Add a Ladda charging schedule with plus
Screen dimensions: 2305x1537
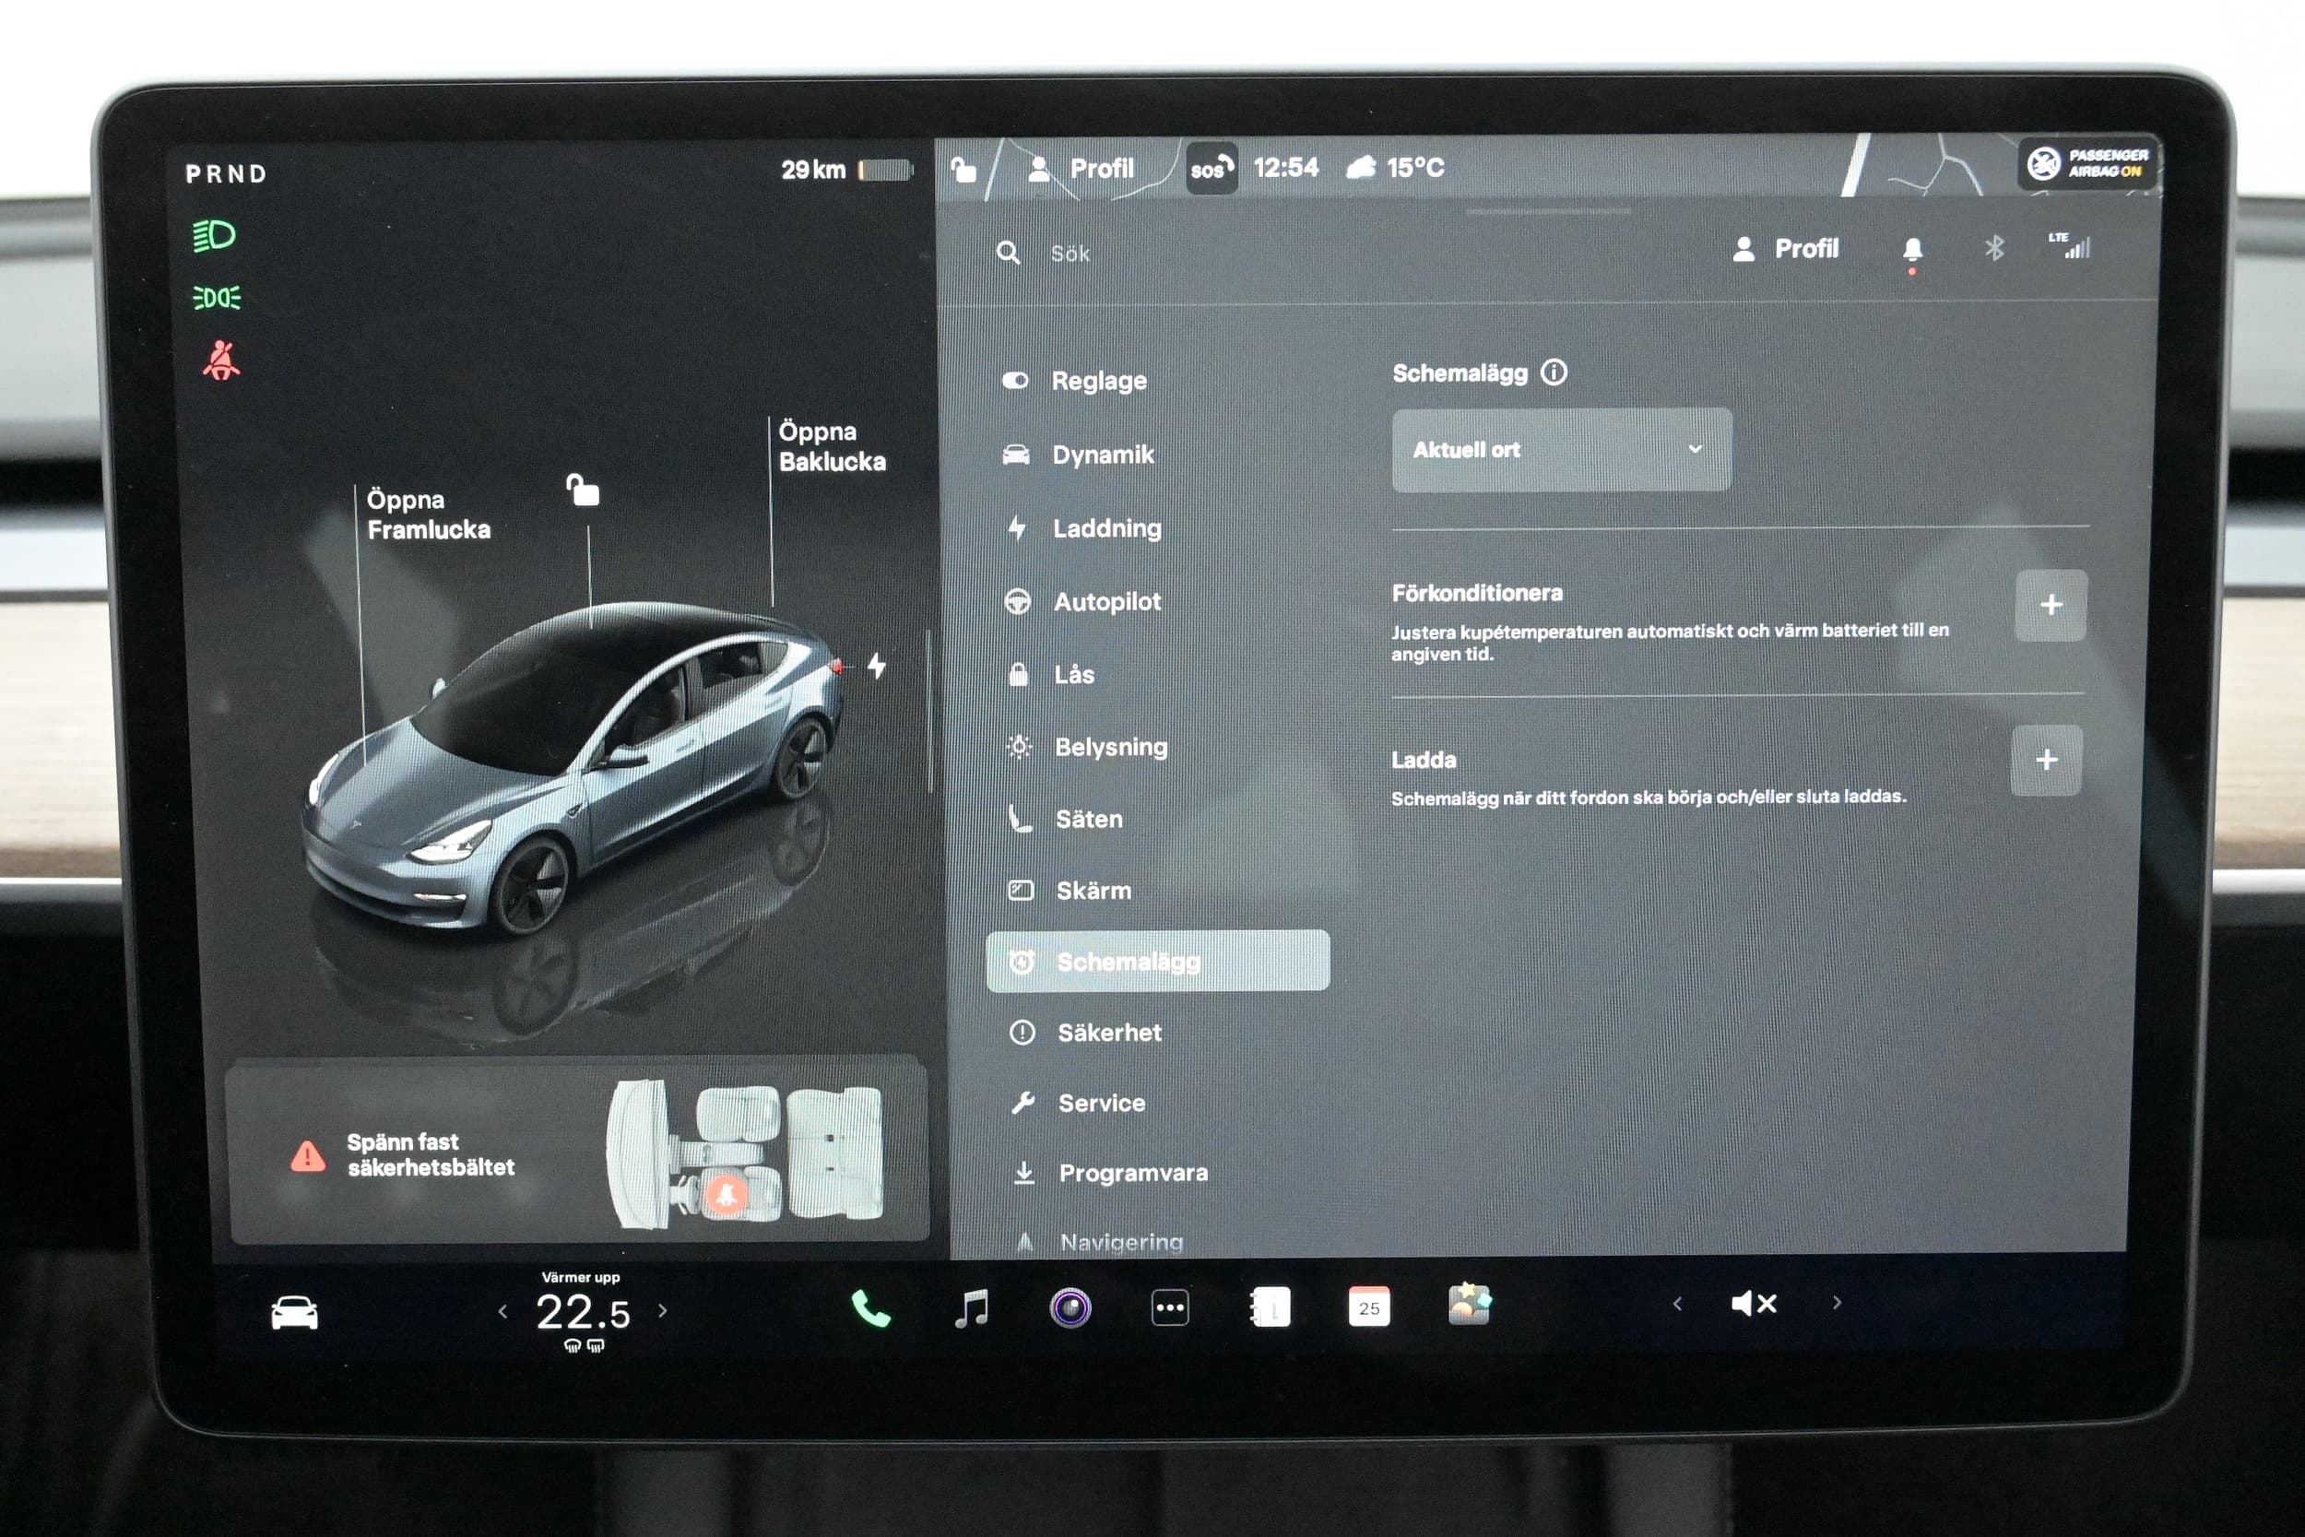point(2046,760)
